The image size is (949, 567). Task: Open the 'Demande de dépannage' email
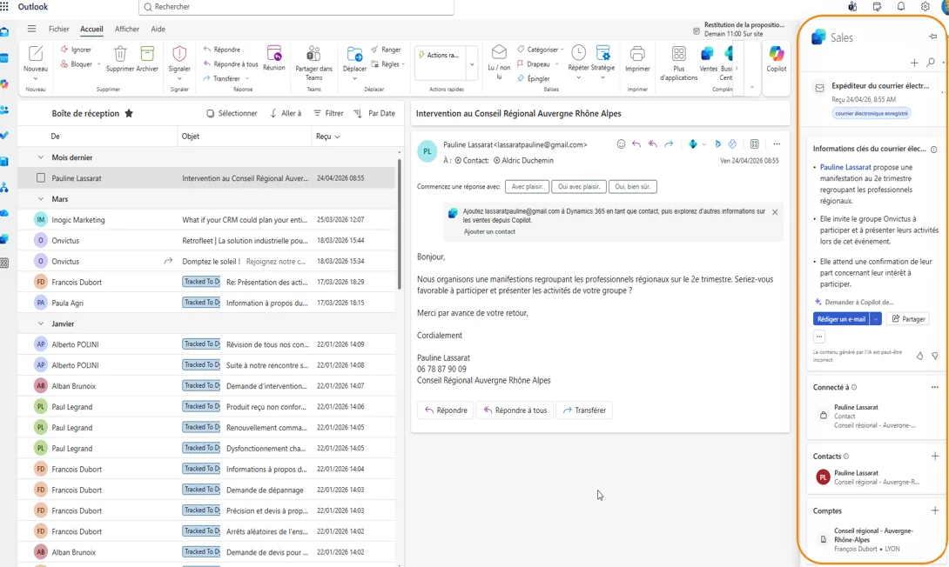click(x=206, y=490)
